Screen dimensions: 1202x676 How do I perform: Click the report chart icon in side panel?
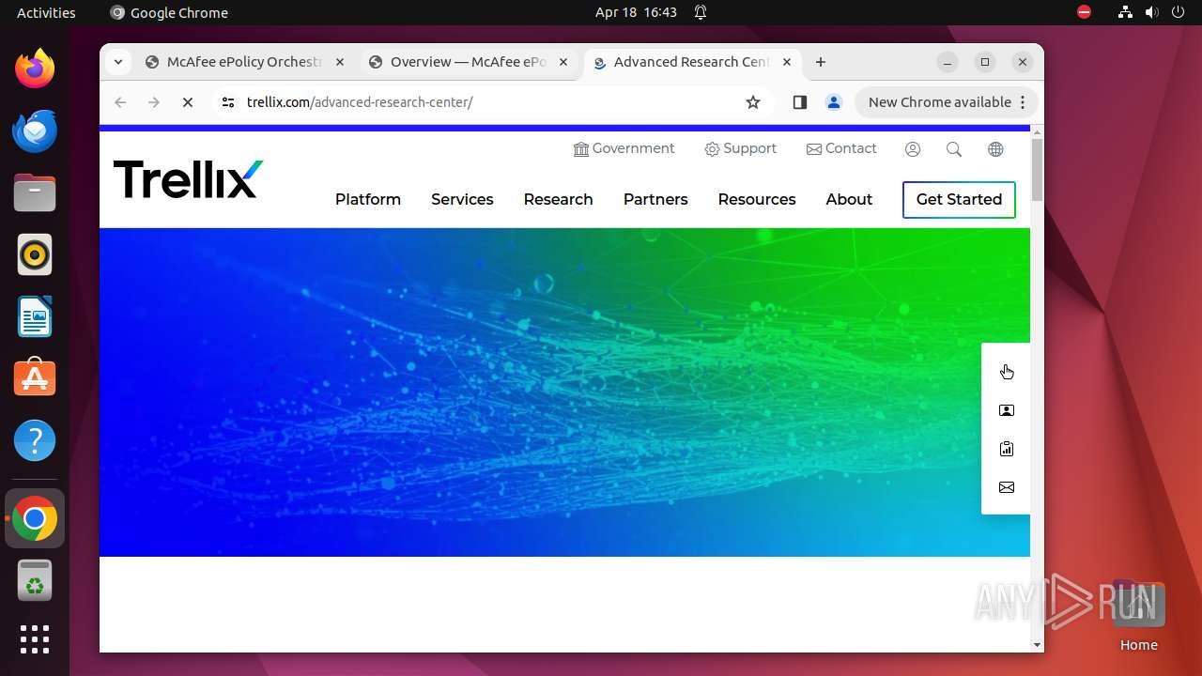click(1007, 449)
